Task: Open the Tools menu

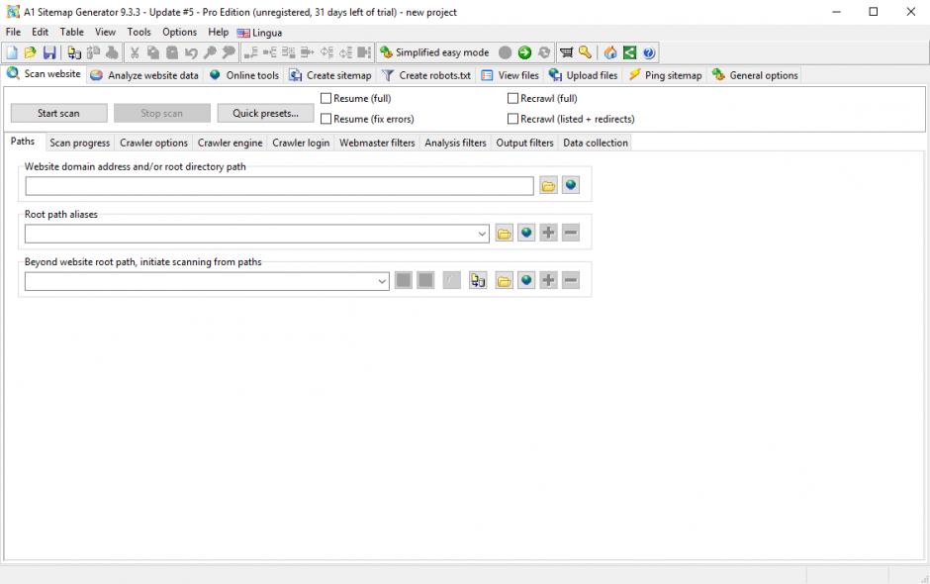Action: coord(139,32)
